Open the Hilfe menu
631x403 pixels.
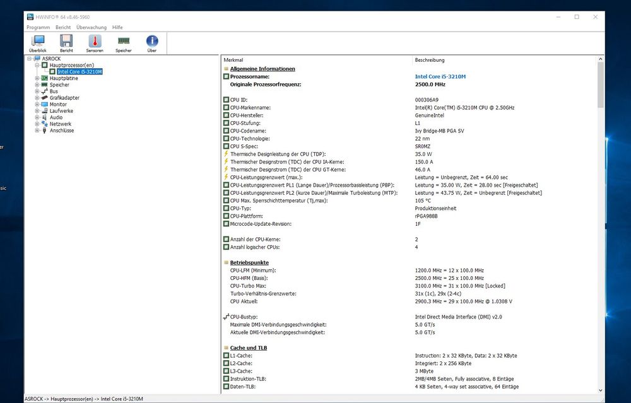[117, 27]
